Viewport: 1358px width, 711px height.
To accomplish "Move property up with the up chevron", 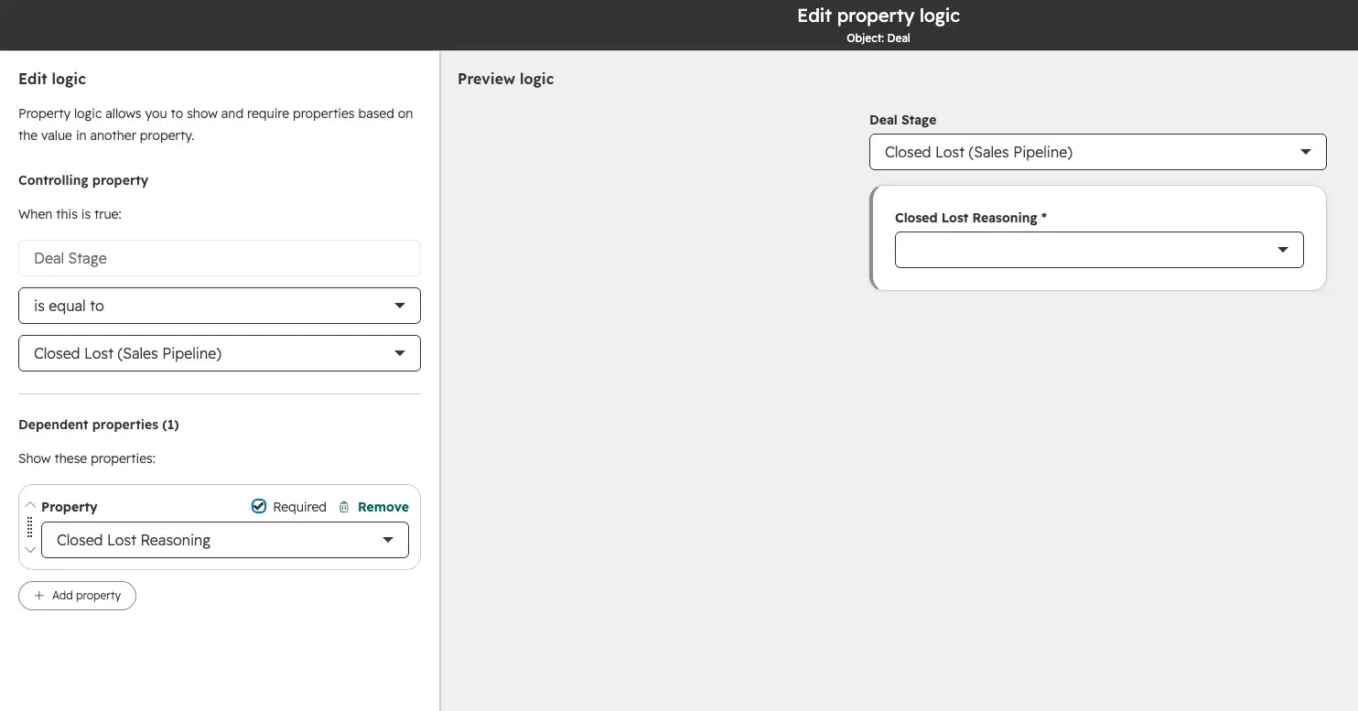I will (x=30, y=505).
